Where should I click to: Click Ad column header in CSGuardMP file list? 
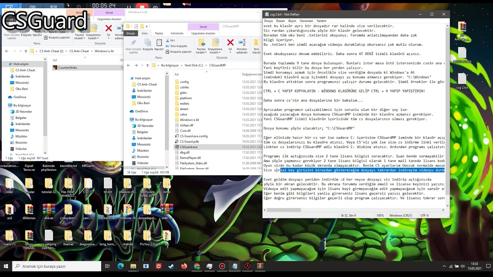tap(176, 74)
